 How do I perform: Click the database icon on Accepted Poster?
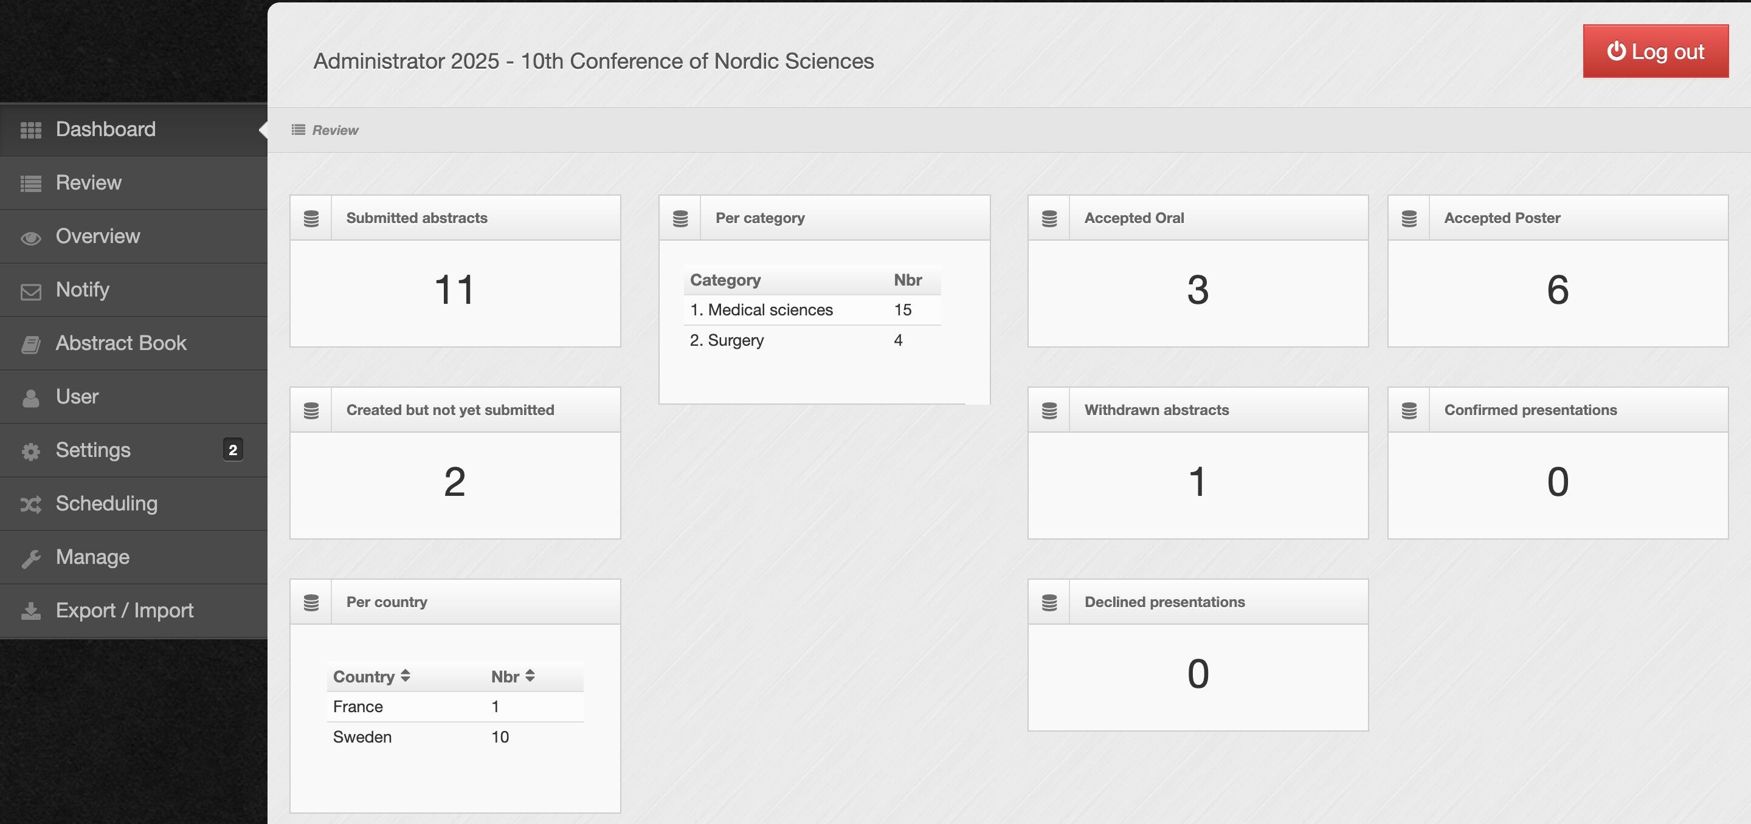pos(1409,219)
